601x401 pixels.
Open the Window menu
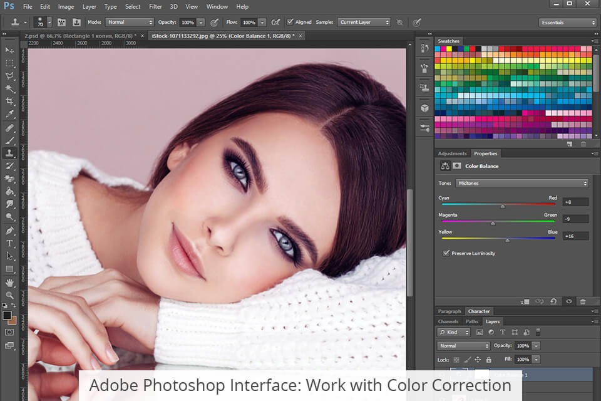point(217,6)
